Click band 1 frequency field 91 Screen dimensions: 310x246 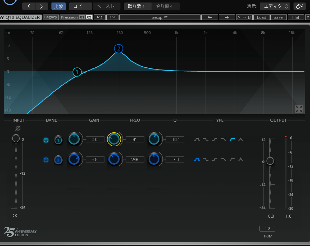135,140
